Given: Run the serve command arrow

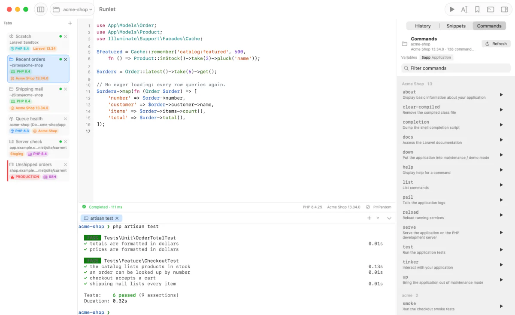Looking at the screenshot, I should (x=501, y=232).
